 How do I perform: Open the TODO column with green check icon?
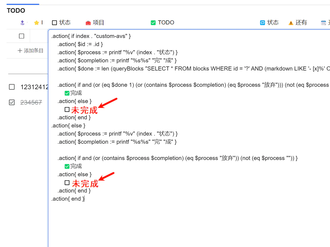point(162,23)
